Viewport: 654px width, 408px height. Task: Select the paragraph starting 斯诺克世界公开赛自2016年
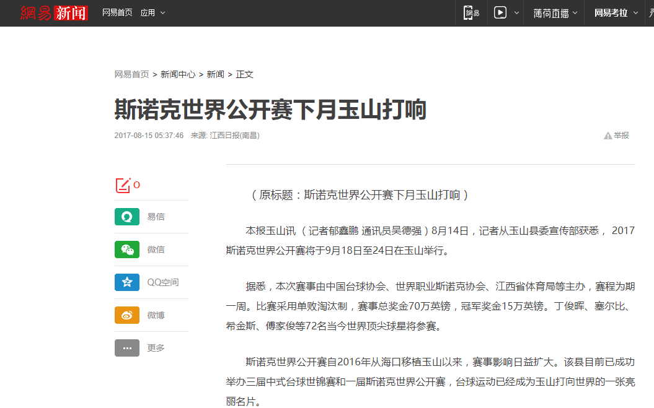click(430, 382)
